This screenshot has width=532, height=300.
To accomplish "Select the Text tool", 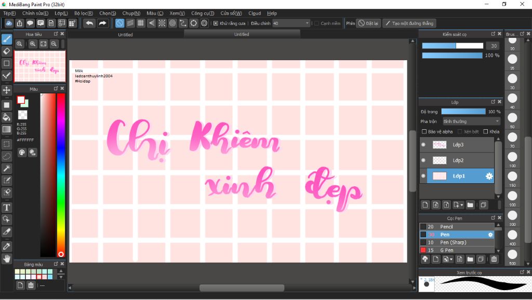I will click(7, 207).
